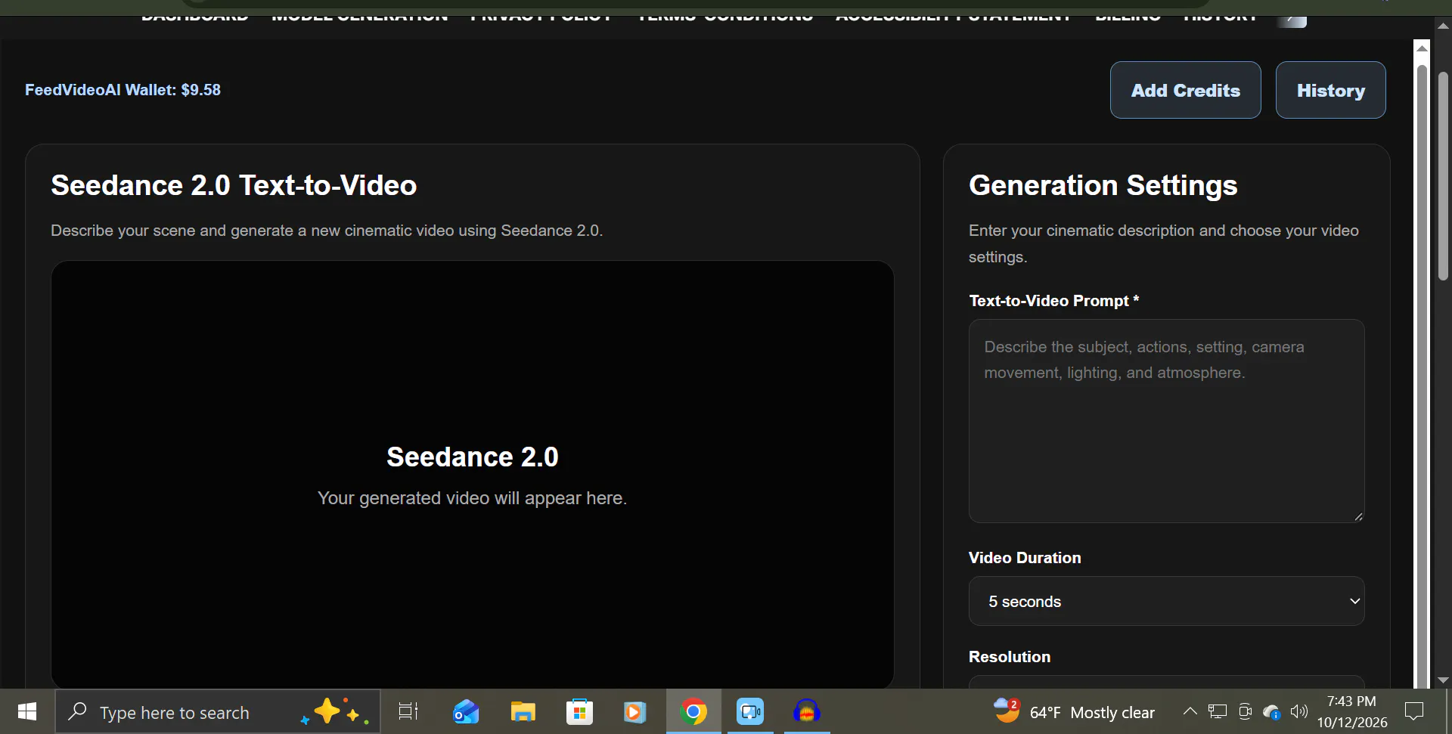Screen dimensions: 1452x734
Task: Focus the Text-to-Video Prompt textarea
Action: click(1166, 421)
